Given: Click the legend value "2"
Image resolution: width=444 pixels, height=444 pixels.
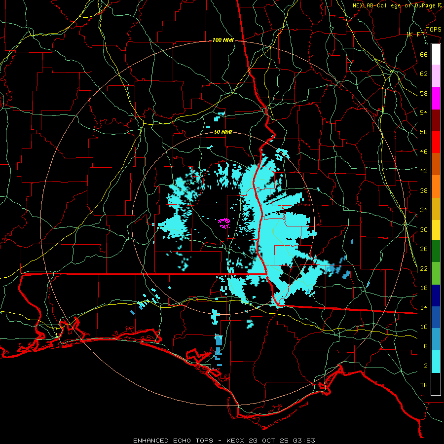Looking at the screenshot, I should pyautogui.click(x=426, y=366).
